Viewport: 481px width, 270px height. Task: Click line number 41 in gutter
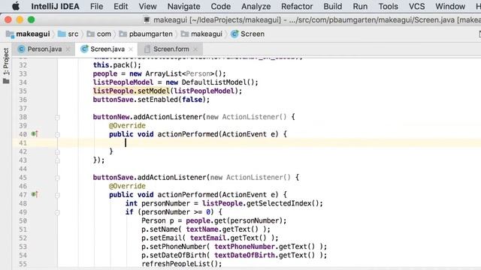click(23, 143)
